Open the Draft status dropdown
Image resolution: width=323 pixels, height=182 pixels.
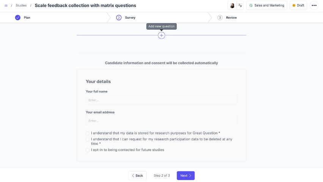pos(298,6)
